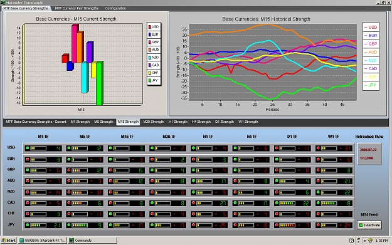Image resolution: width=392 pixels, height=245 pixels.
Task: Select the H1 Strength subtab
Action: tap(177, 122)
